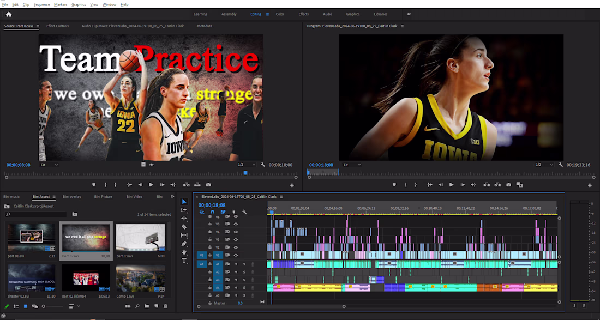Image resolution: width=600 pixels, height=320 pixels.
Task: Play the Program monitor sequence
Action: pyautogui.click(x=452, y=185)
